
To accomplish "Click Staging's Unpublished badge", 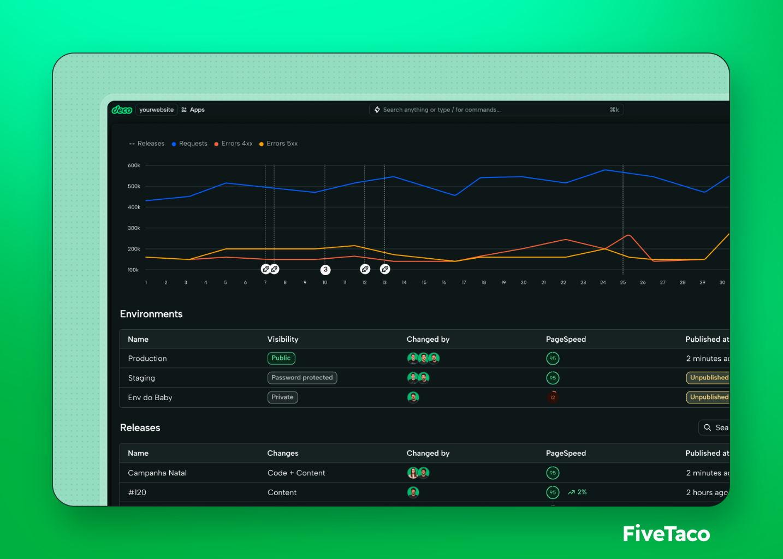I will point(708,378).
